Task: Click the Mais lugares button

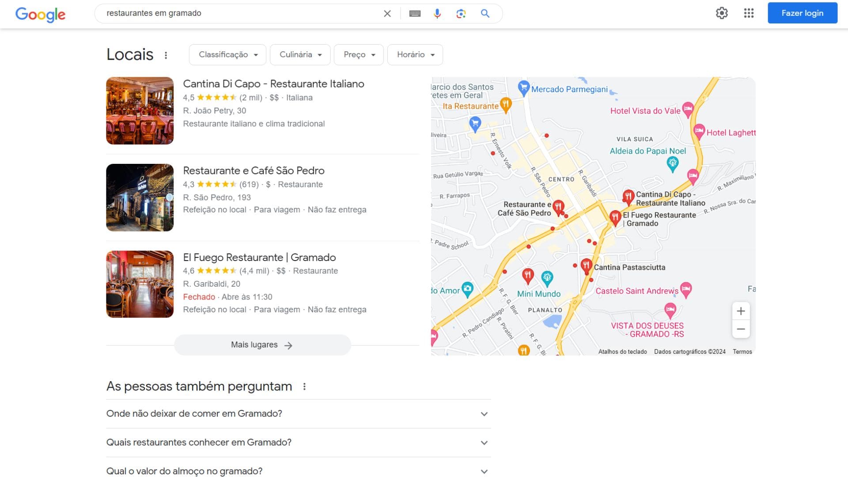Action: (x=262, y=345)
